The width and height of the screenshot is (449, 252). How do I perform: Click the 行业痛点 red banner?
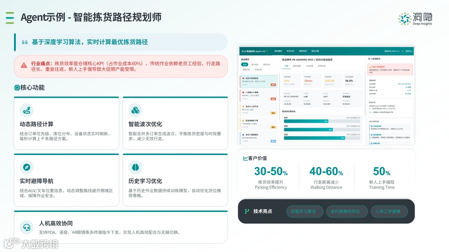(121, 66)
